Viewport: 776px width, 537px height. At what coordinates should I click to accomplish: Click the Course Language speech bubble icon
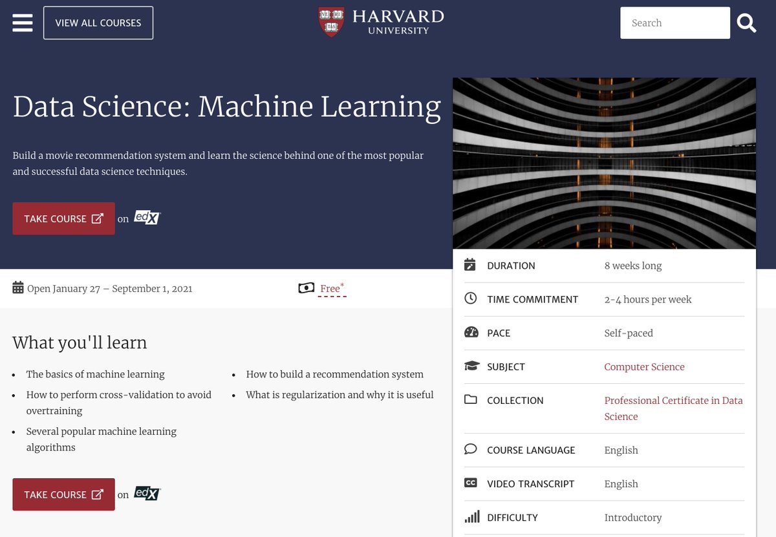pyautogui.click(x=471, y=449)
